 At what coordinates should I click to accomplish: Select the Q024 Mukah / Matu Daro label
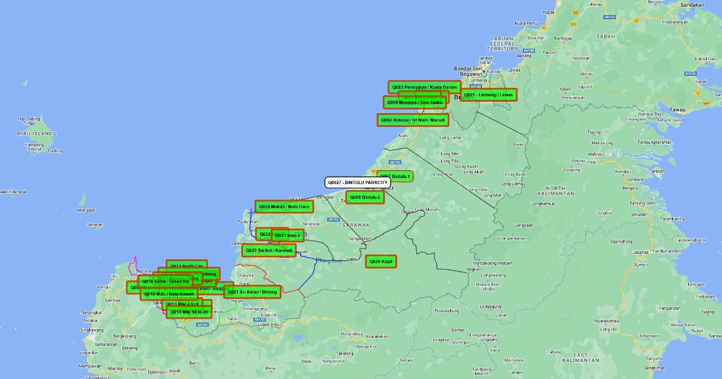pyautogui.click(x=284, y=207)
